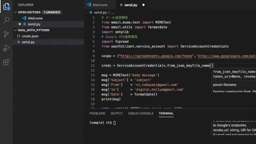Collapse the MAIL_WITH_PYTHON folder section

tap(15, 30)
